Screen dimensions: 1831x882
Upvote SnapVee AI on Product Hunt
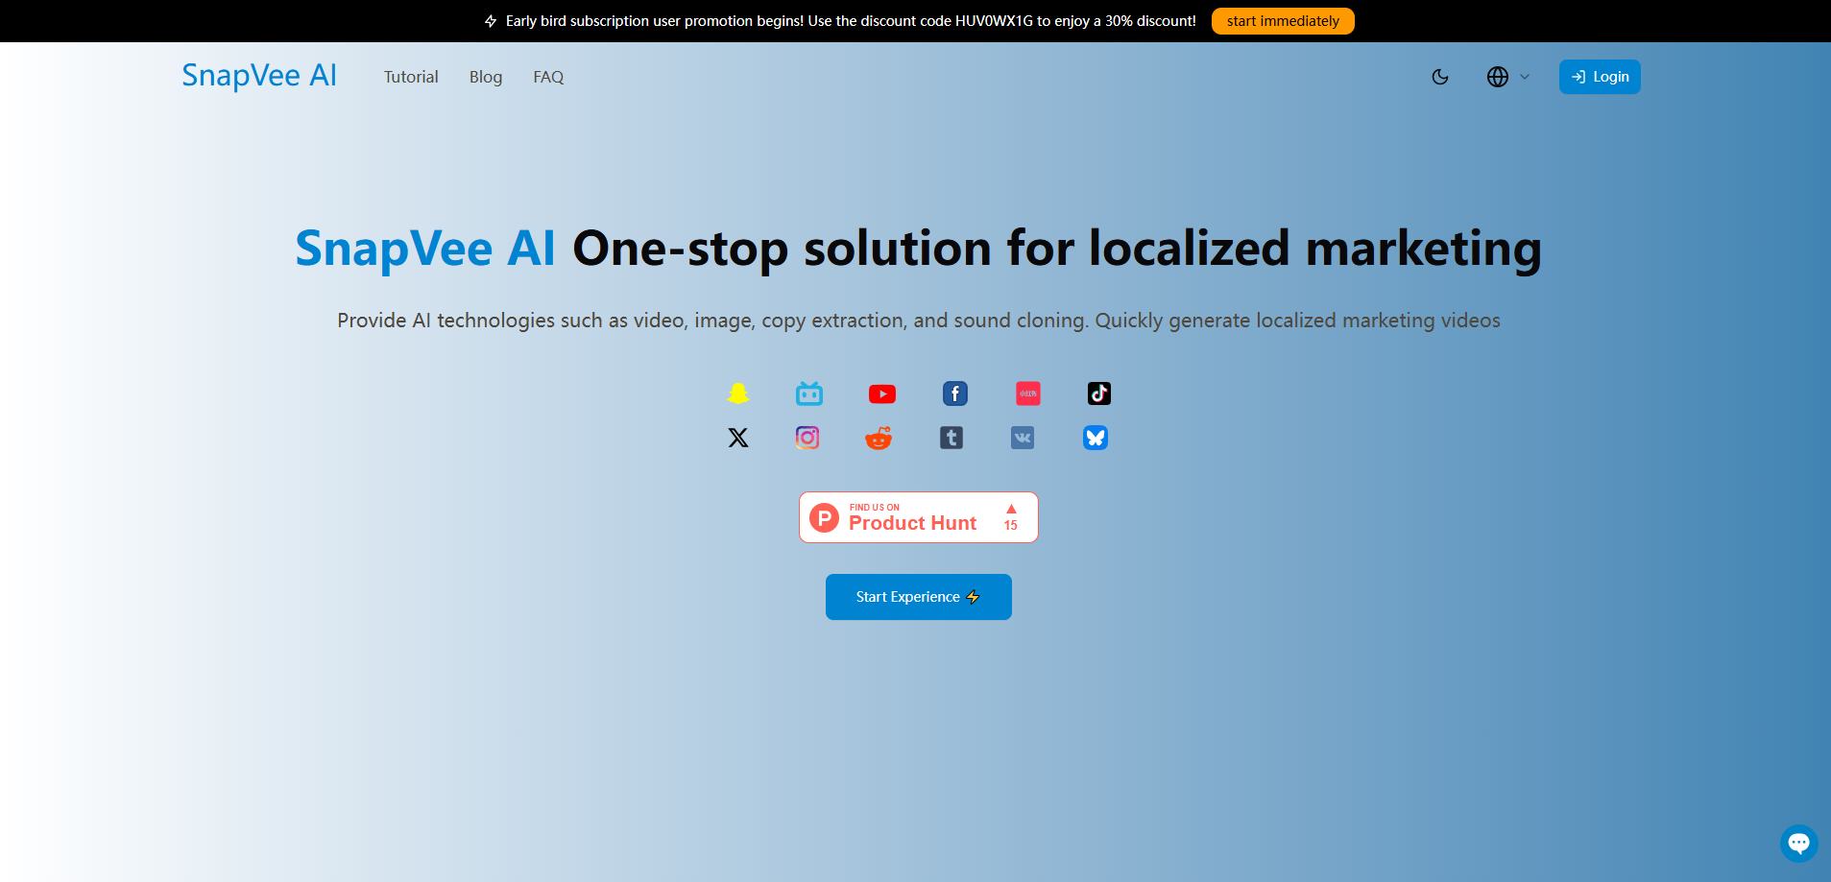pyautogui.click(x=1010, y=516)
